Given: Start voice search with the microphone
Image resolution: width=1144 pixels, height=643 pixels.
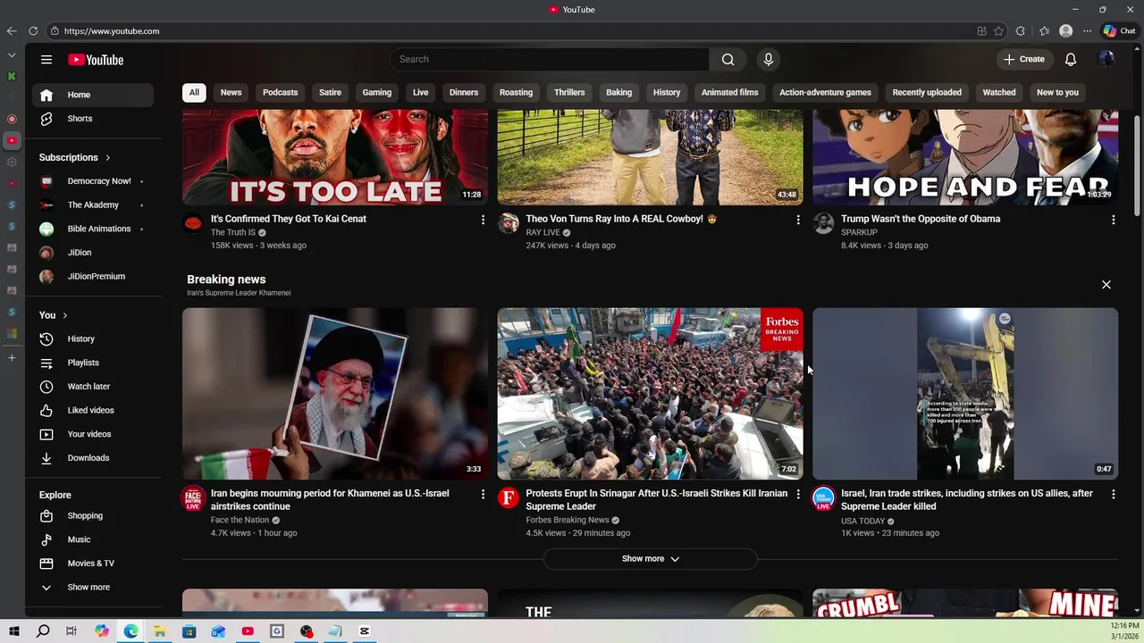Looking at the screenshot, I should pyautogui.click(x=769, y=60).
